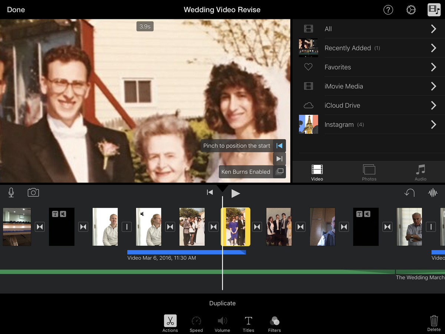This screenshot has height=334, width=445.
Task: Select the blue Video Mar 6 audio clip
Action: [x=187, y=252]
